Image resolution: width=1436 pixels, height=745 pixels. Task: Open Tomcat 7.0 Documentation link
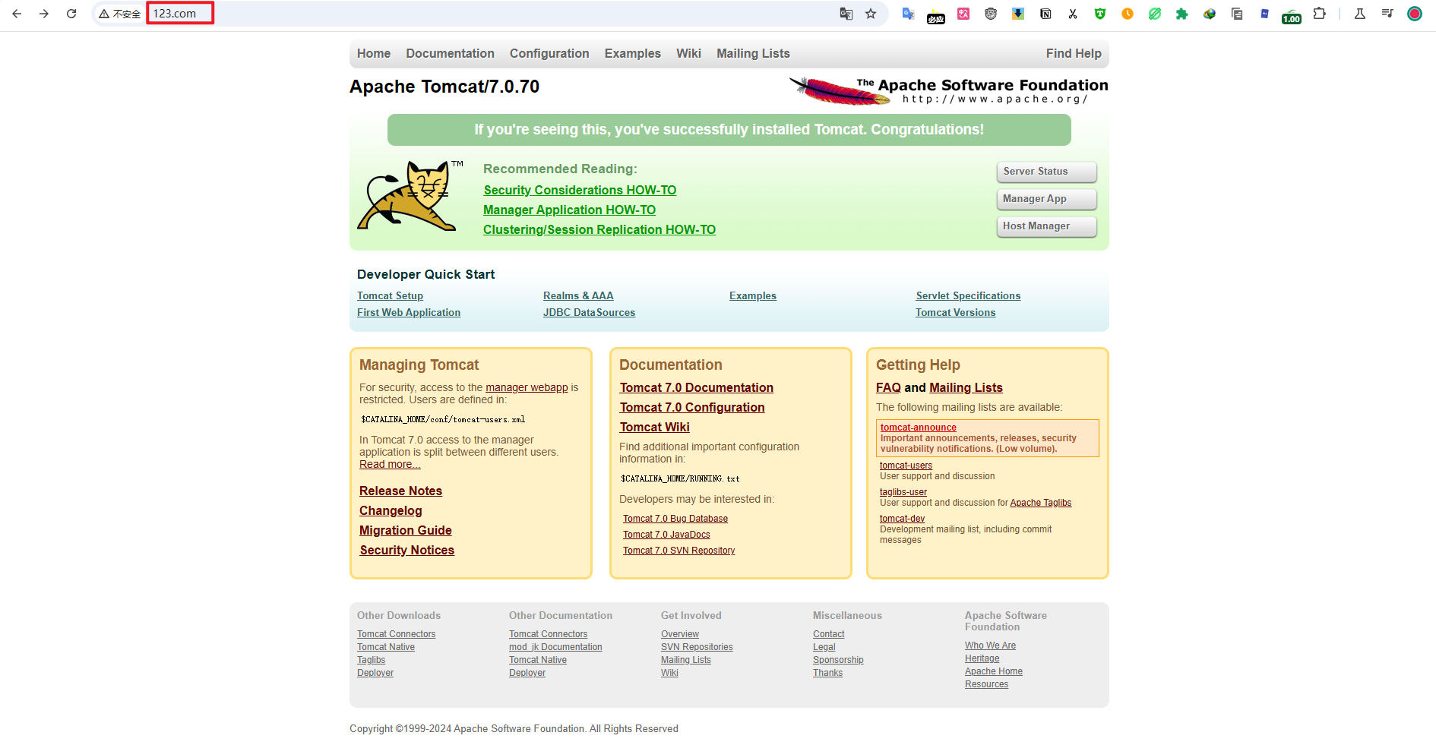click(x=696, y=387)
